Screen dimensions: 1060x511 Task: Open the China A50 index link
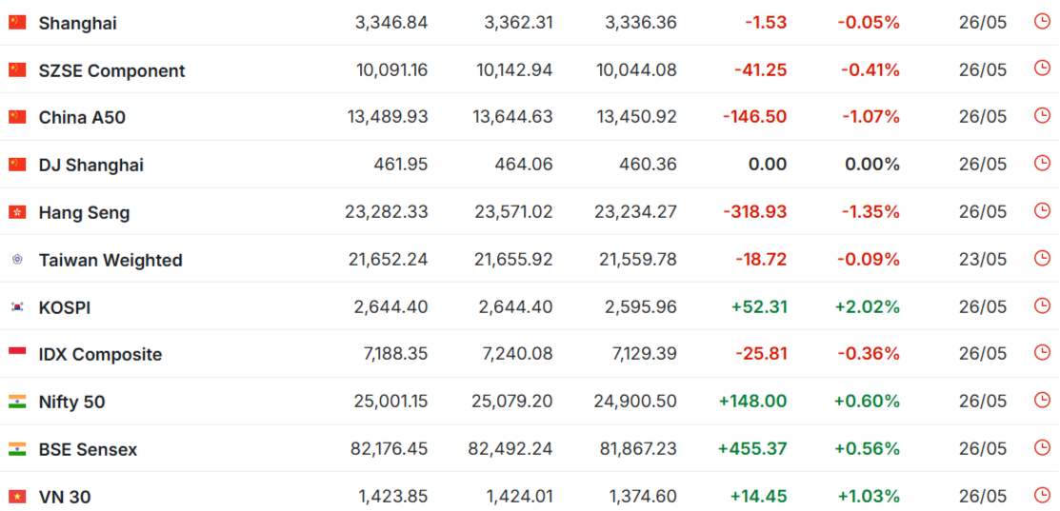tap(82, 118)
